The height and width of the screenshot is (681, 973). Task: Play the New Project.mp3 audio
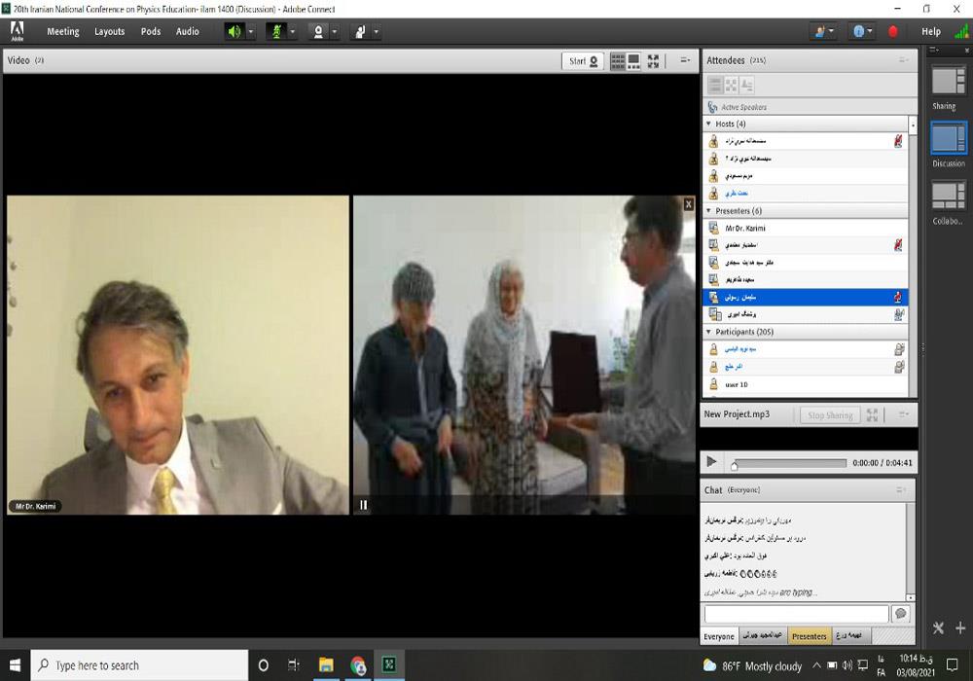711,462
